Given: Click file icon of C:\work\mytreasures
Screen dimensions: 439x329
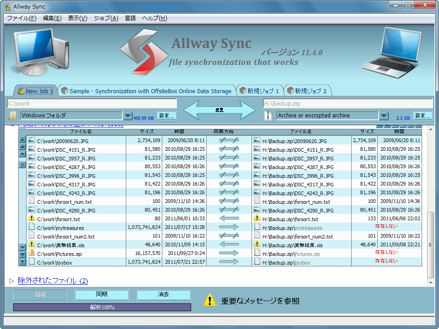Looking at the screenshot, I should pos(32,227).
